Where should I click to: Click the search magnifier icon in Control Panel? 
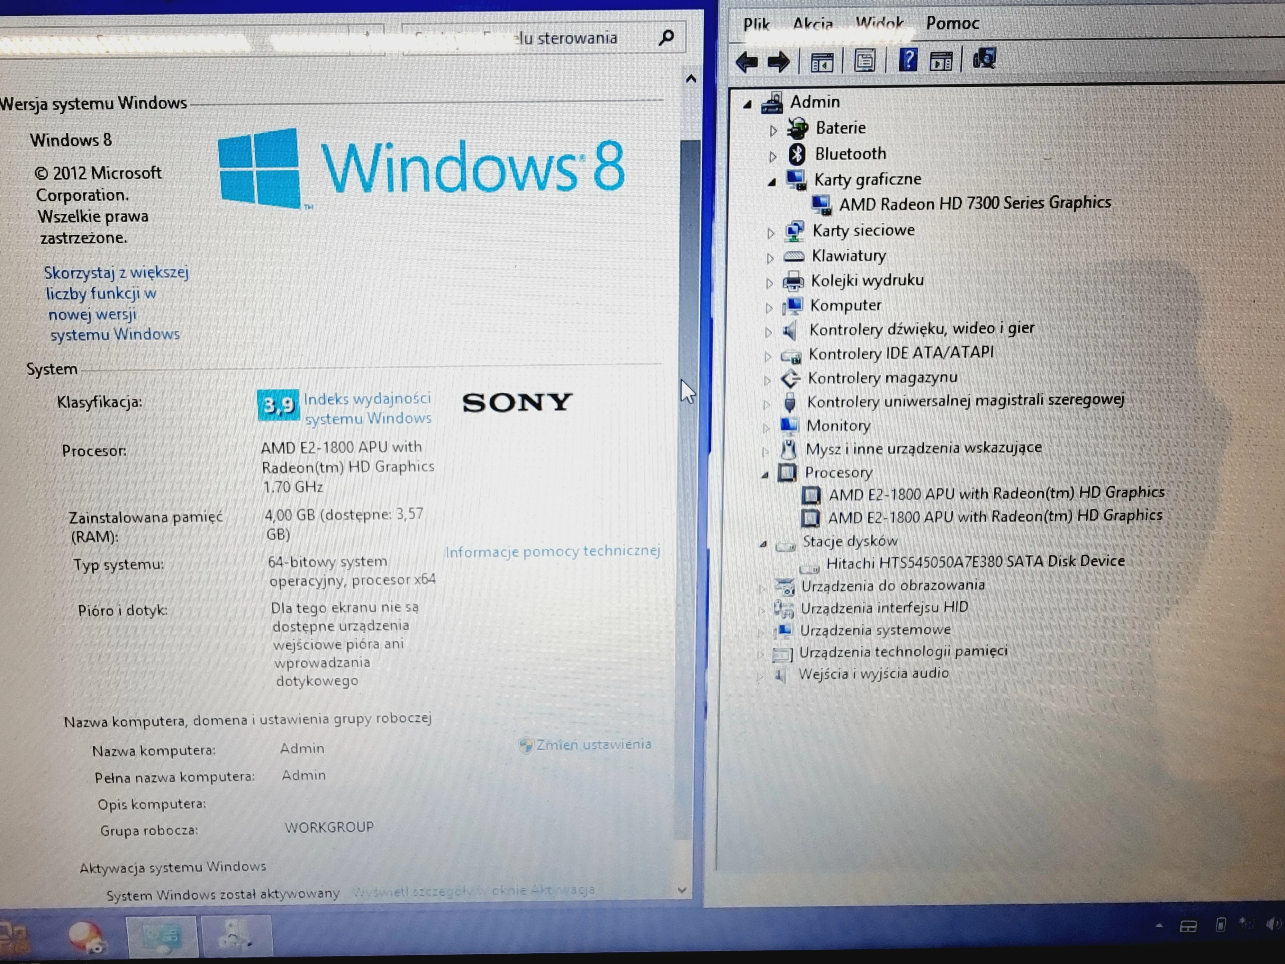666,38
